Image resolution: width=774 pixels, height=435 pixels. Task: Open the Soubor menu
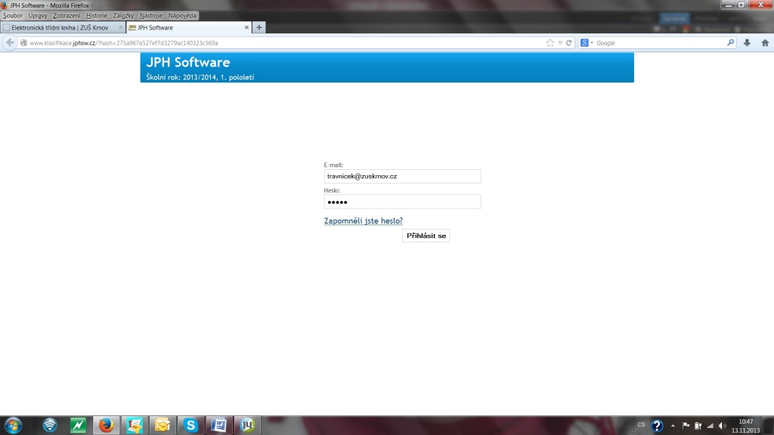[13, 16]
